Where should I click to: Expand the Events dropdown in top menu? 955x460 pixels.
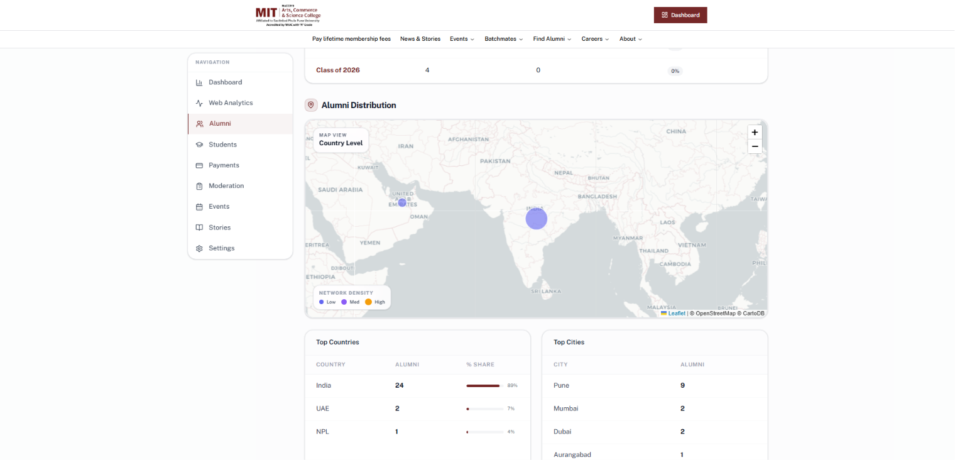pos(462,39)
